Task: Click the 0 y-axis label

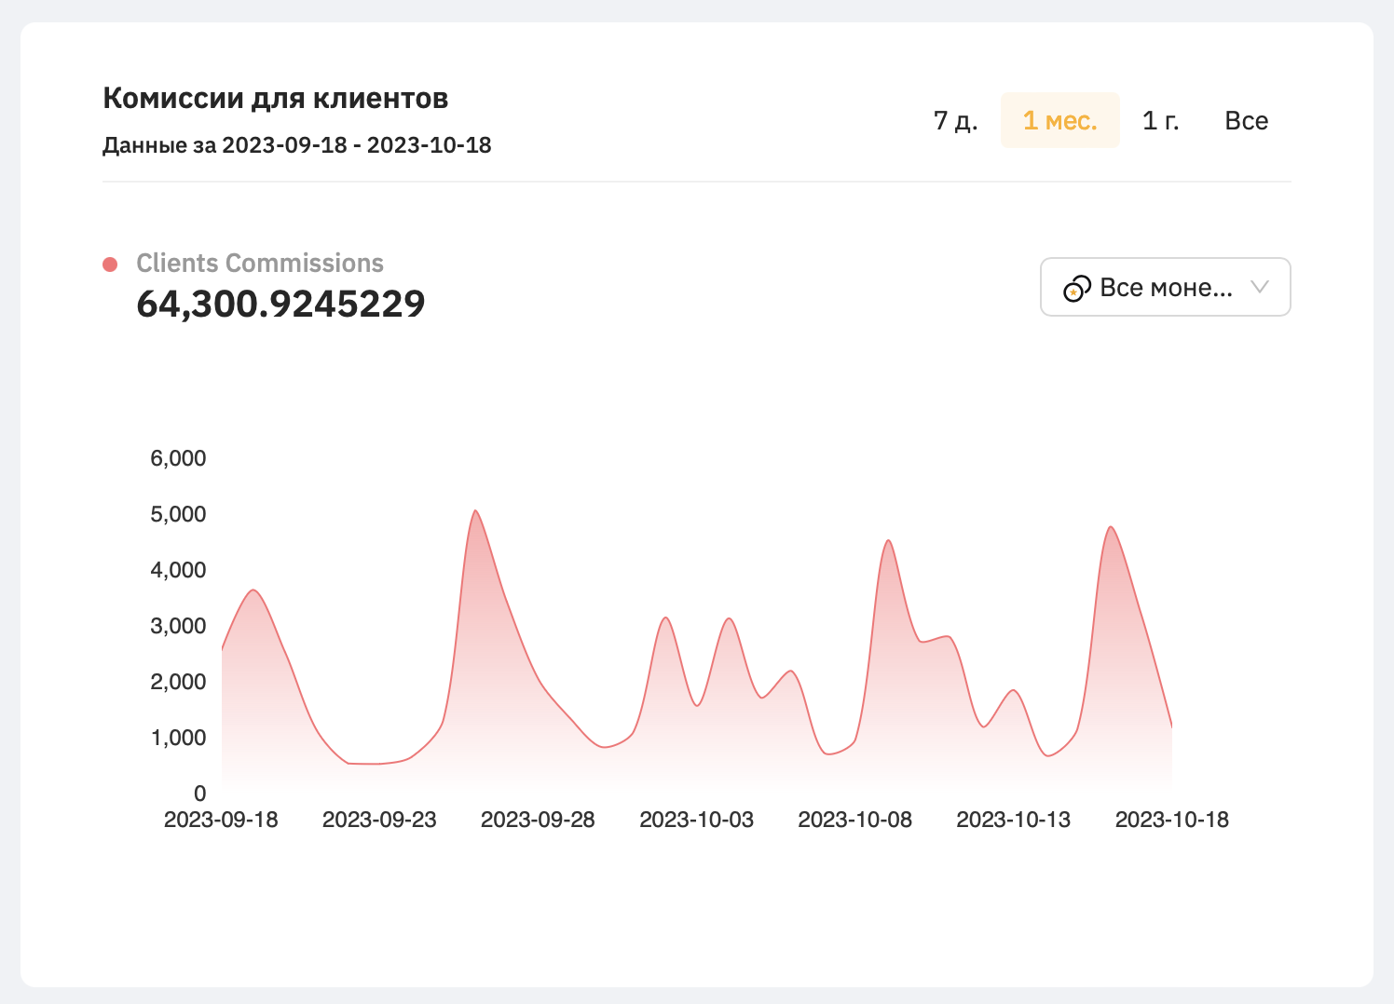Action: click(199, 794)
